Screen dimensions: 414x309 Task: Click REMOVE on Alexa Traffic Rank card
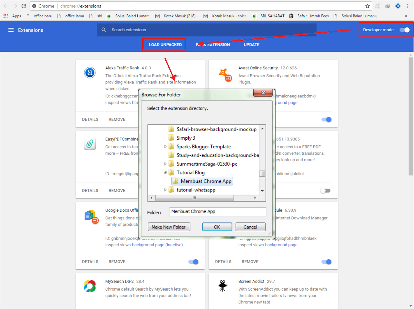click(x=117, y=119)
